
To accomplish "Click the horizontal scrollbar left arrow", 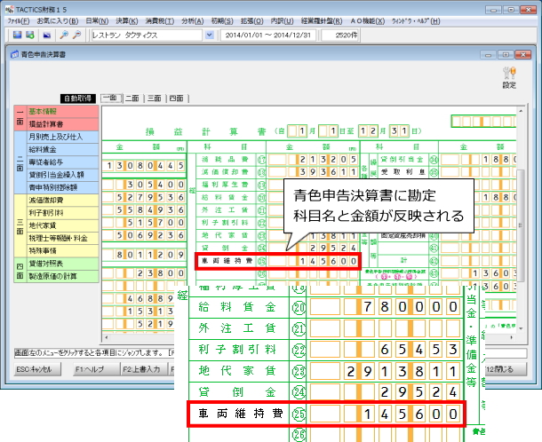I will pos(107,337).
